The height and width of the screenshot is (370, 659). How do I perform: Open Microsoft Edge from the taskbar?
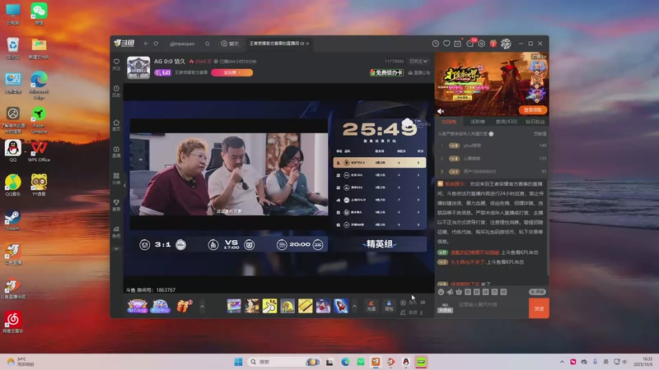(x=345, y=362)
